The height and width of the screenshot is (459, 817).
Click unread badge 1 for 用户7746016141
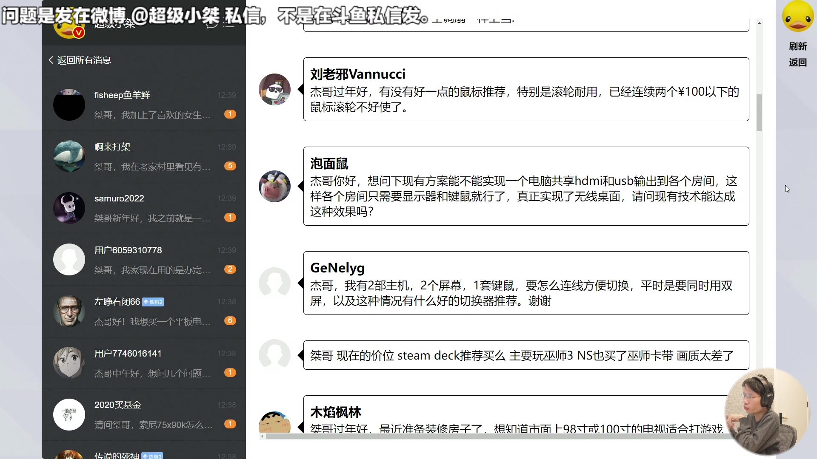[230, 372]
